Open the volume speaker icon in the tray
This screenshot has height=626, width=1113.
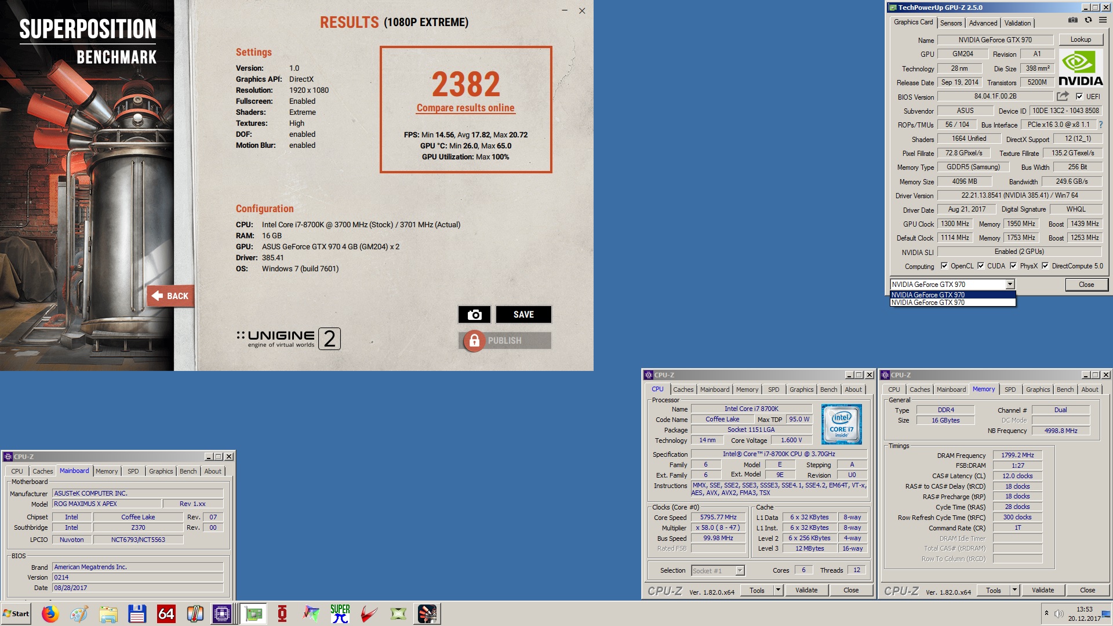(x=1059, y=614)
